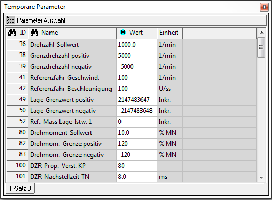Click ID cell 38
The image size is (272, 200).
coord(17,56)
